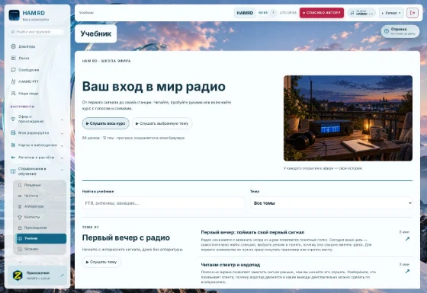Click the "Аппаратура" device icon
This screenshot has width=427, height=293.
click(x=20, y=206)
